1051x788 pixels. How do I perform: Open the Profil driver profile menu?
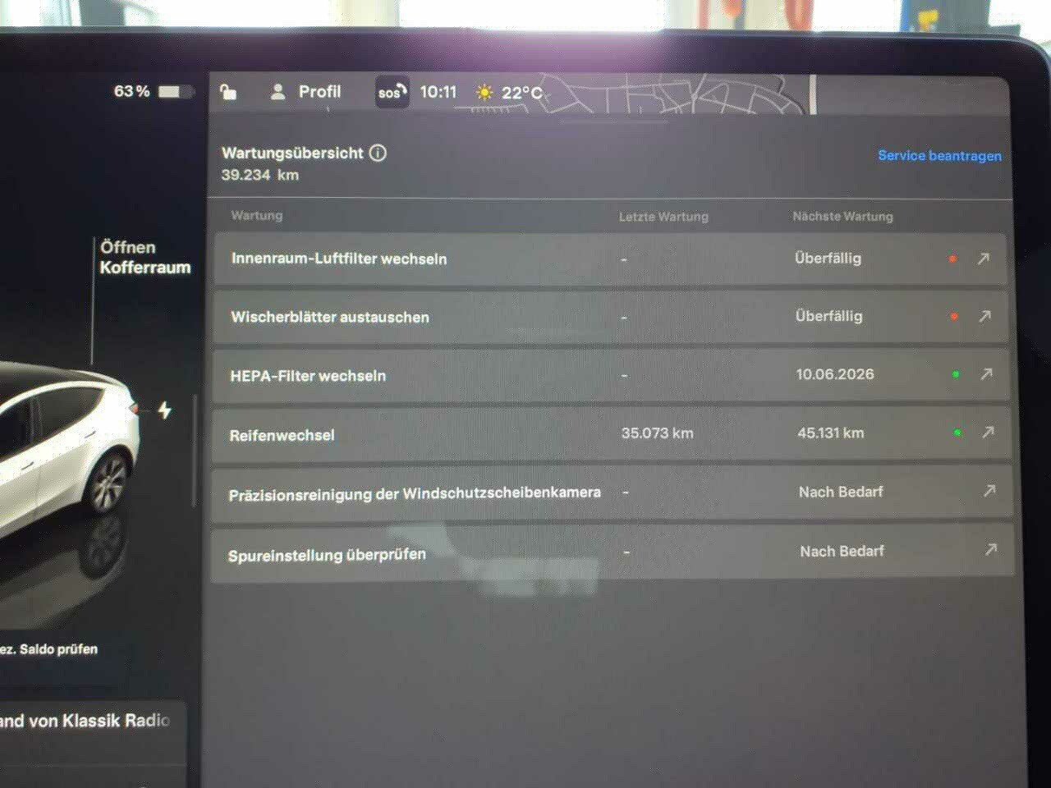(x=305, y=92)
